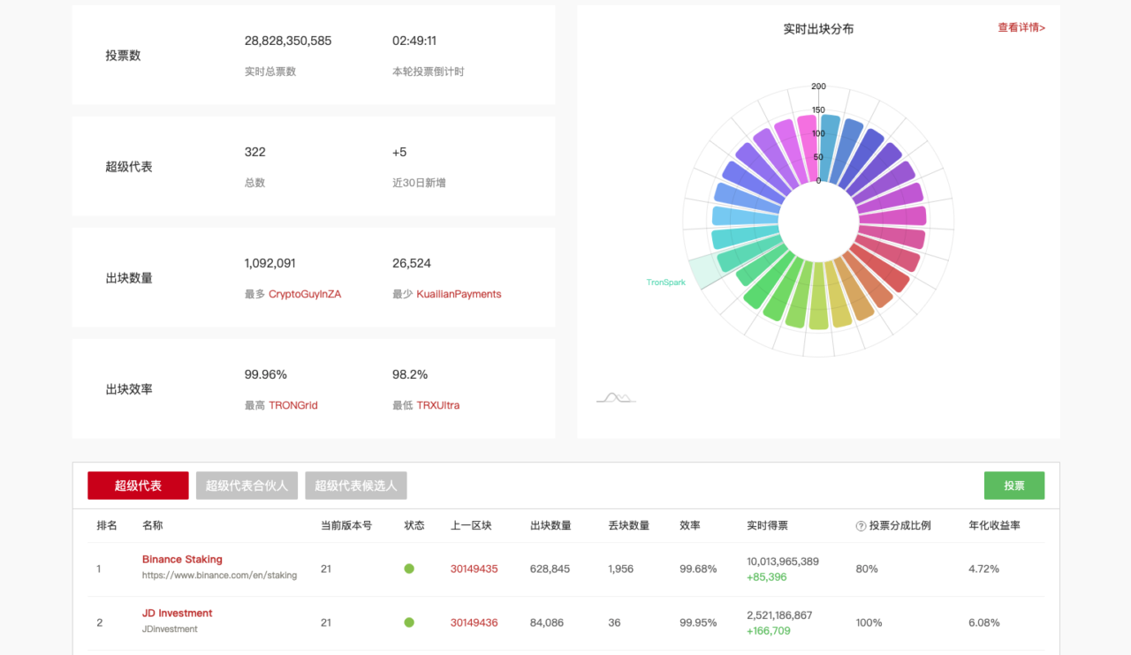Image resolution: width=1131 pixels, height=655 pixels.
Task: Select the 超级代表 tab
Action: tap(138, 485)
